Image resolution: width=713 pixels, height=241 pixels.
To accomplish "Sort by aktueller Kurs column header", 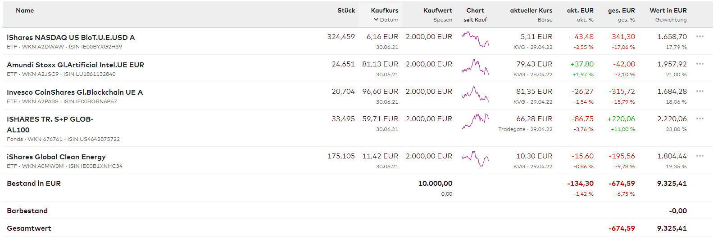I will tap(531, 10).
